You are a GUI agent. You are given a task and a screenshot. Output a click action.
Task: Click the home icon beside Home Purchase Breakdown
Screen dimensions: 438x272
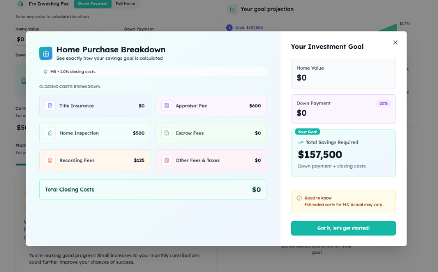46,53
